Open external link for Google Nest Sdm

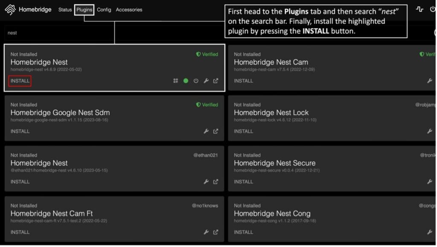click(x=216, y=131)
